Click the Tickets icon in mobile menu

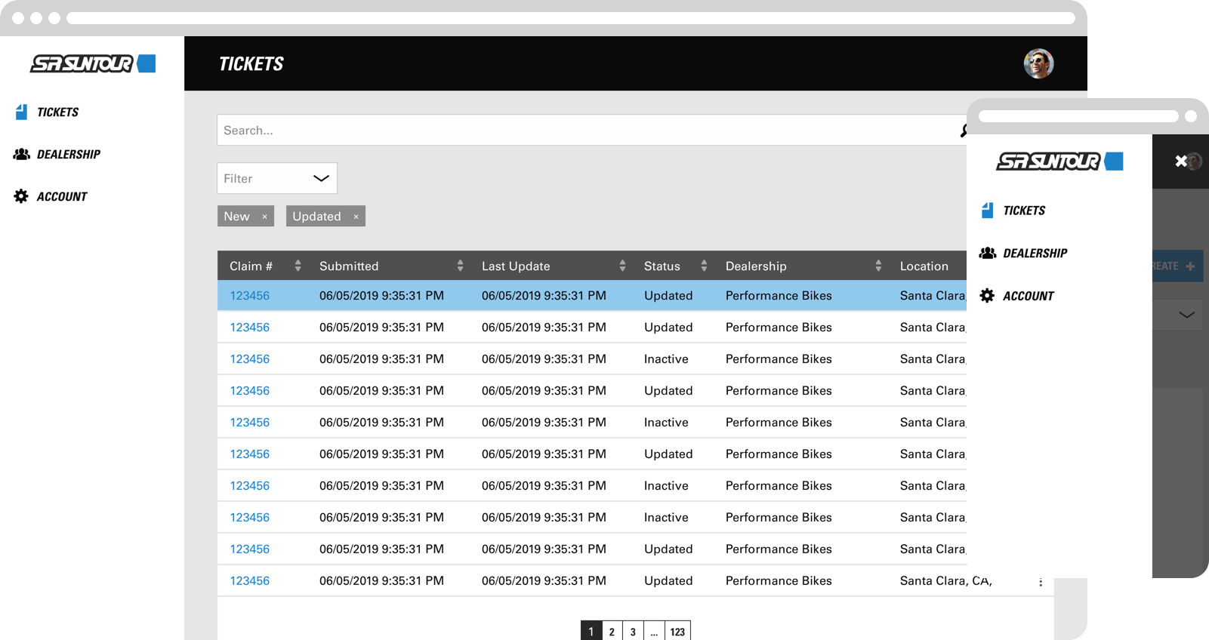(987, 211)
